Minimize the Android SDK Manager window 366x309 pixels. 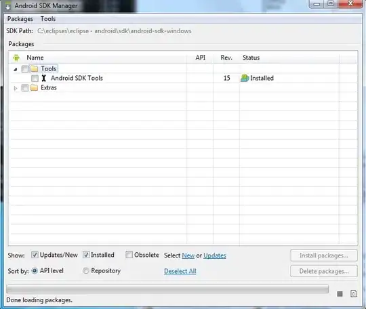click(317, 4)
